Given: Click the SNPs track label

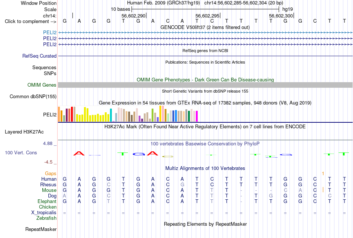Looking at the screenshot, I should point(50,74).
